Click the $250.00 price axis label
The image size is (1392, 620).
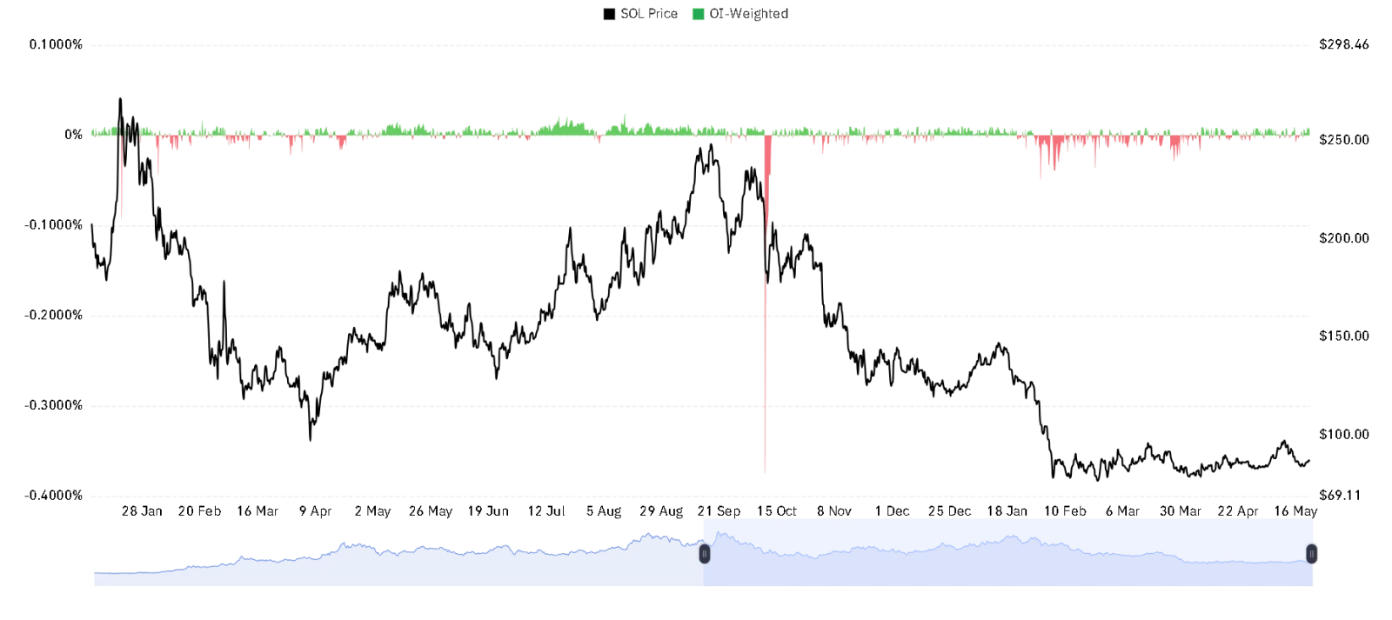point(1344,140)
